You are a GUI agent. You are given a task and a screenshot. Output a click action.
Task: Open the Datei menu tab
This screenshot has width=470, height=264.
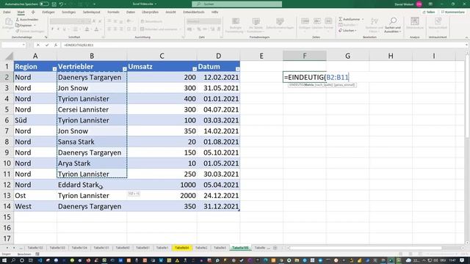[7, 12]
